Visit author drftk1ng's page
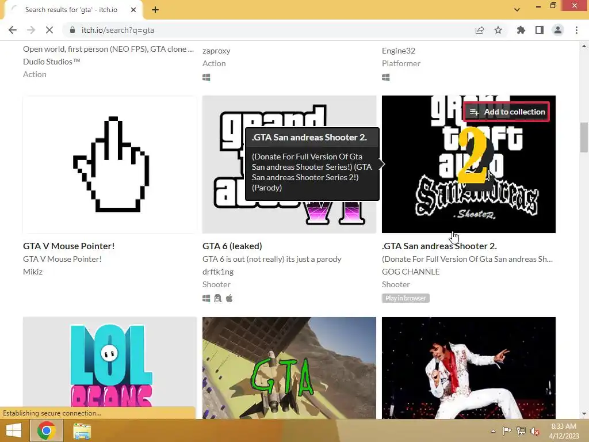 [218, 272]
